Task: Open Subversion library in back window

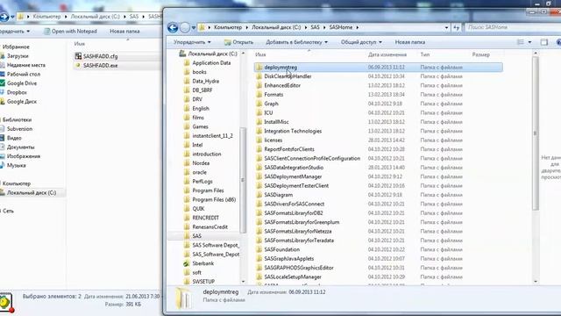Action: (19, 129)
